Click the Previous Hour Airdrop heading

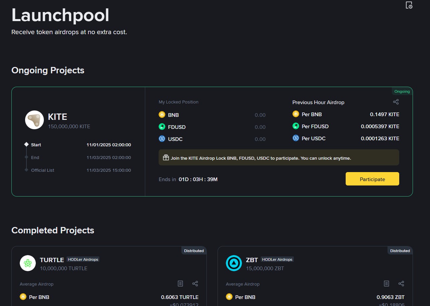[x=318, y=102]
